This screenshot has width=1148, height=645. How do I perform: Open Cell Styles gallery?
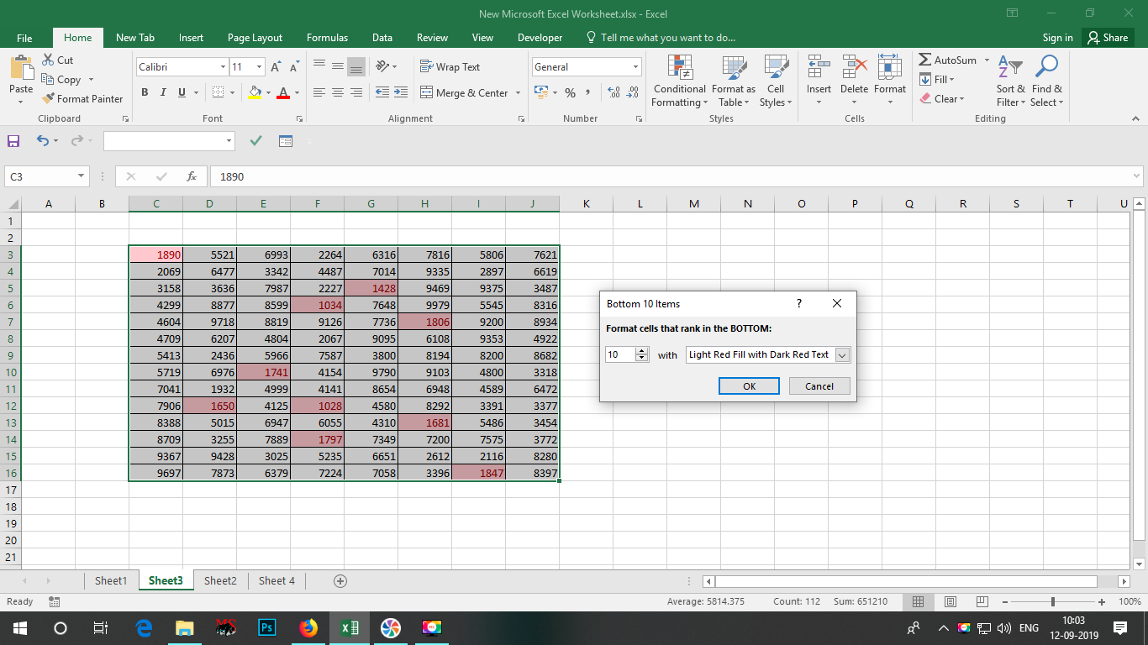[x=775, y=80]
